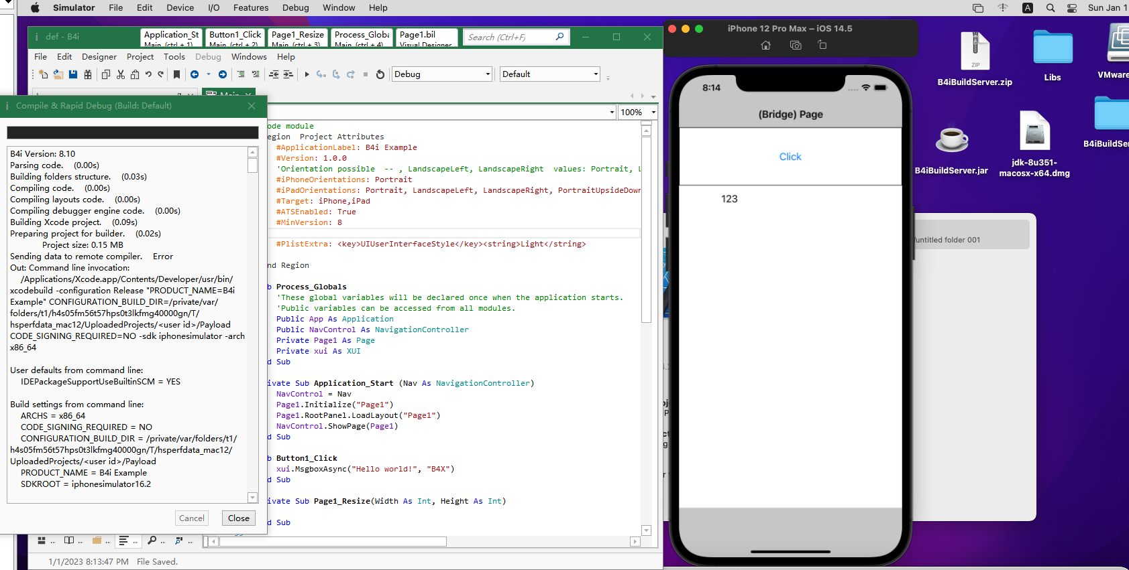Select the Libs desktop folder
Screen dimensions: 1129x570
(1053, 56)
